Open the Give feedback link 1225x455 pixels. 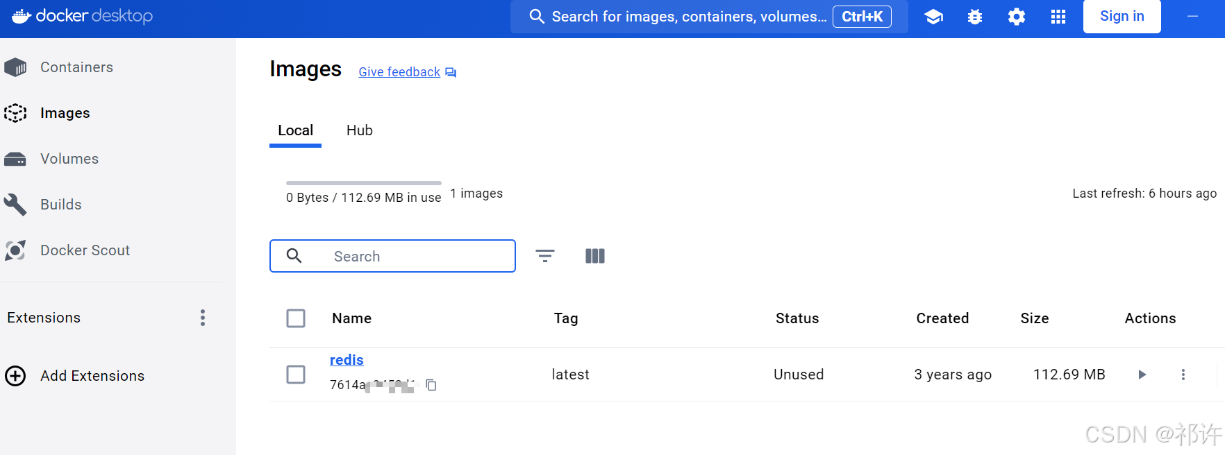pos(399,72)
